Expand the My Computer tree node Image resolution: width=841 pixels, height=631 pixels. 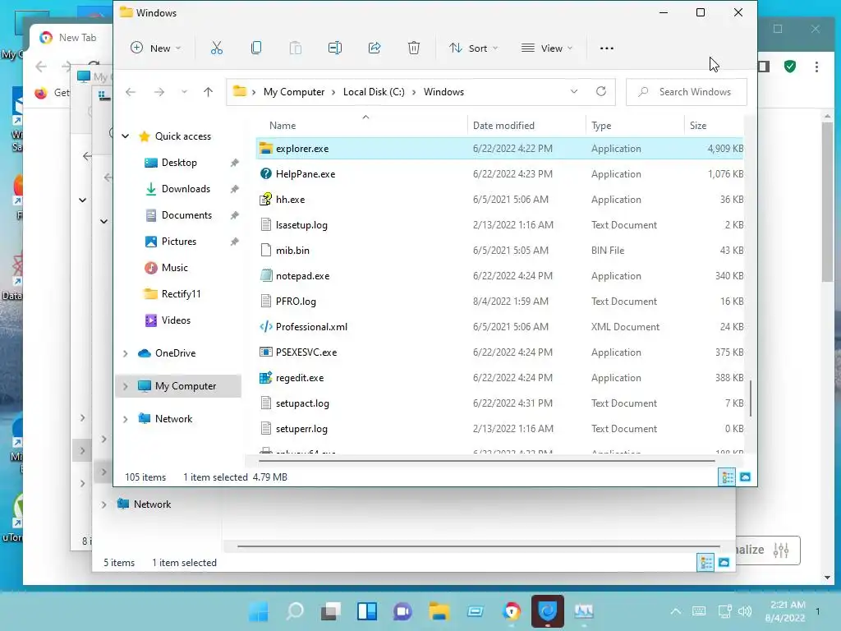[126, 386]
